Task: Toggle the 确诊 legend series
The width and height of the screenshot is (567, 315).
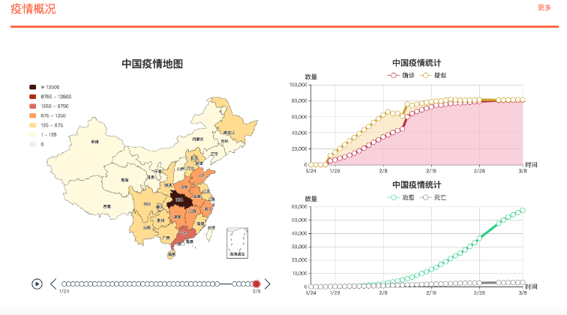Action: coord(400,75)
